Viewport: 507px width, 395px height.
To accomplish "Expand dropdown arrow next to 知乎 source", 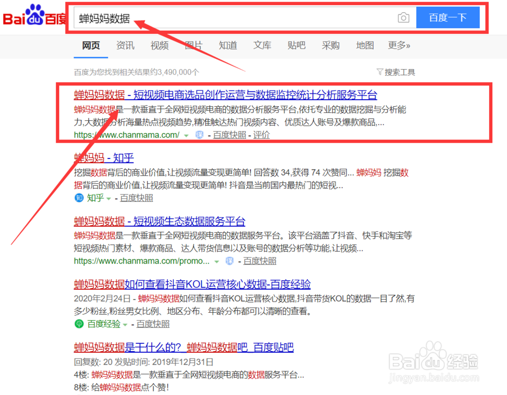I will coord(108,199).
